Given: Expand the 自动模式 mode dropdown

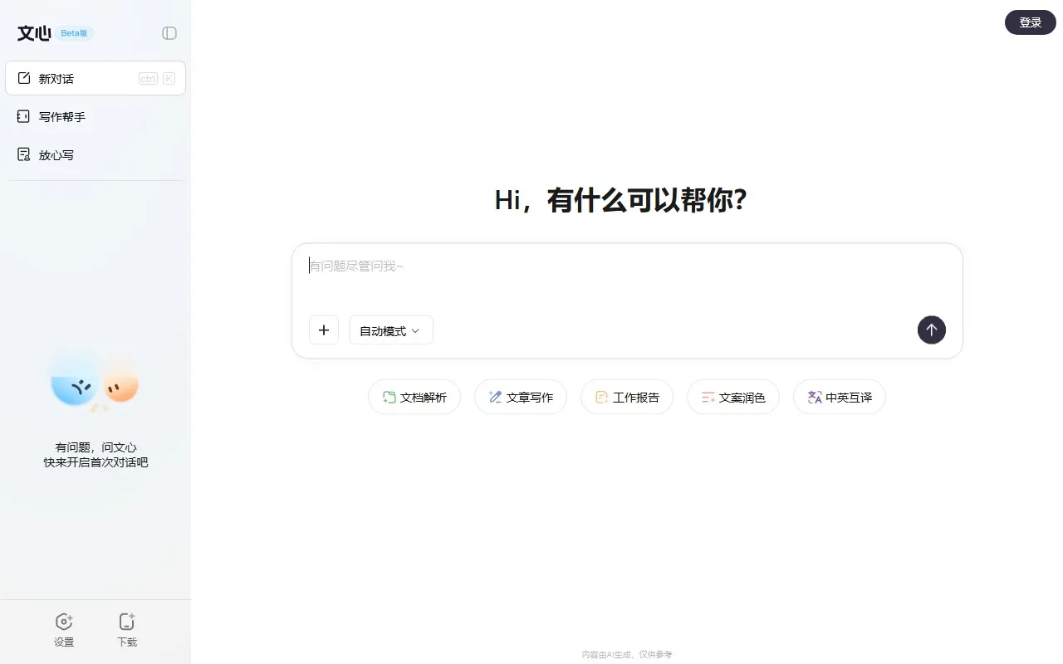Looking at the screenshot, I should [x=390, y=330].
